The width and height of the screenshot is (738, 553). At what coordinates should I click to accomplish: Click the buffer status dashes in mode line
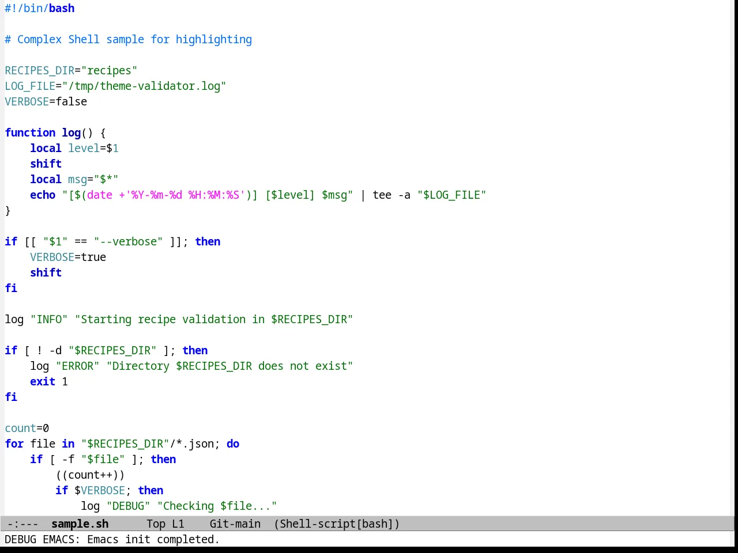[x=23, y=524]
